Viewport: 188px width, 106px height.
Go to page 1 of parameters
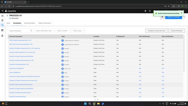tap(95, 99)
